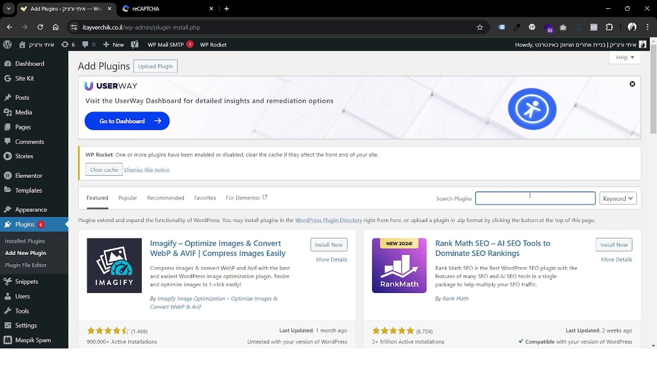The height and width of the screenshot is (370, 657).
Task: Open the Favorites plugins tab
Action: point(205,198)
